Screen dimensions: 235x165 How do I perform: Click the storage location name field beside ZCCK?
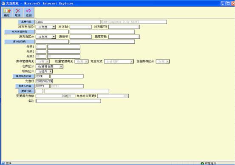[x=67, y=76]
